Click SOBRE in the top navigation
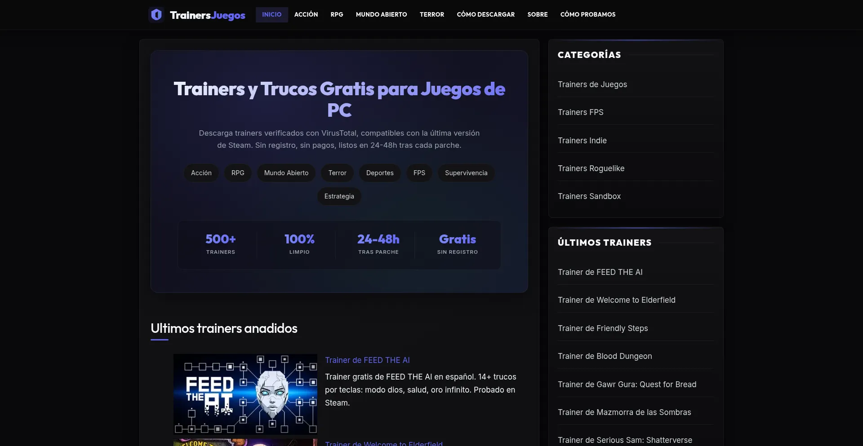The image size is (863, 446). click(538, 14)
